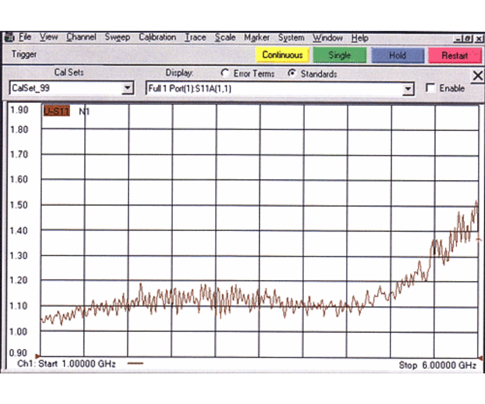Image resolution: width=485 pixels, height=404 pixels.
Task: Click the Stop 6.00000 GHz label
Action: (x=438, y=365)
